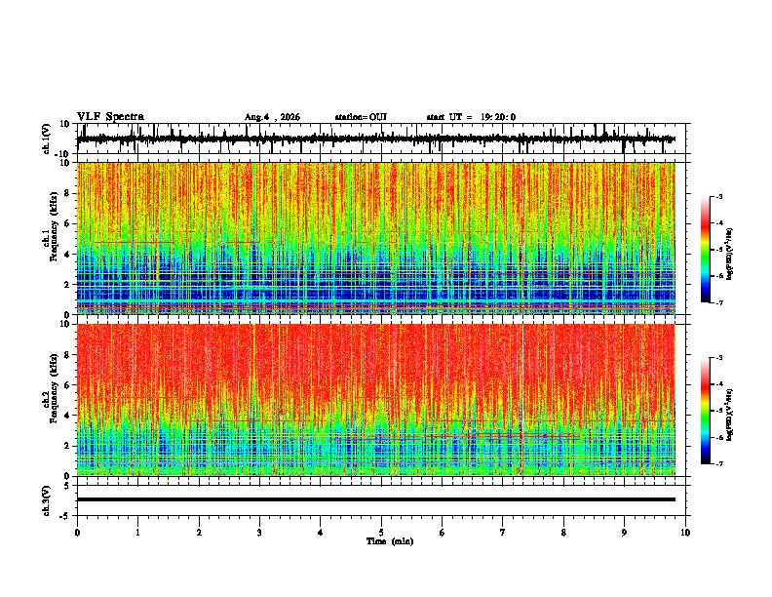Screen dimensions: 772x597
Task: Click time axis tick label "5" under the bottom axis
Action: point(381,533)
